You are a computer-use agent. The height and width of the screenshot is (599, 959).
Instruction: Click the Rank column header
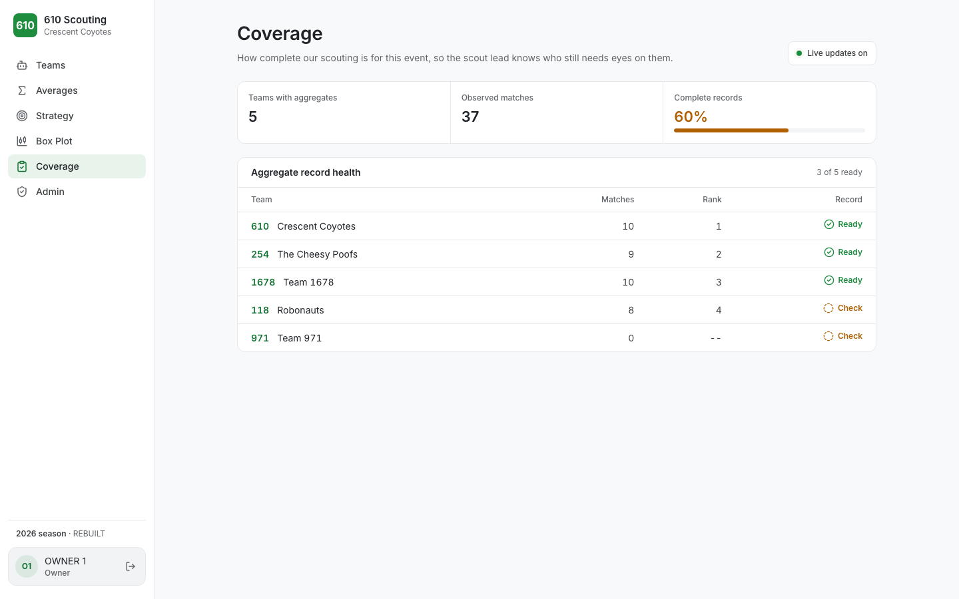pyautogui.click(x=712, y=200)
